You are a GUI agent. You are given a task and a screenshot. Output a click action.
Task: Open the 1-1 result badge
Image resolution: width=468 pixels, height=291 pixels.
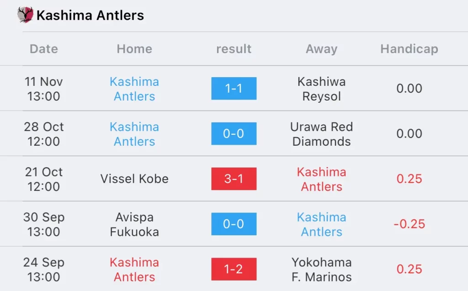point(234,88)
